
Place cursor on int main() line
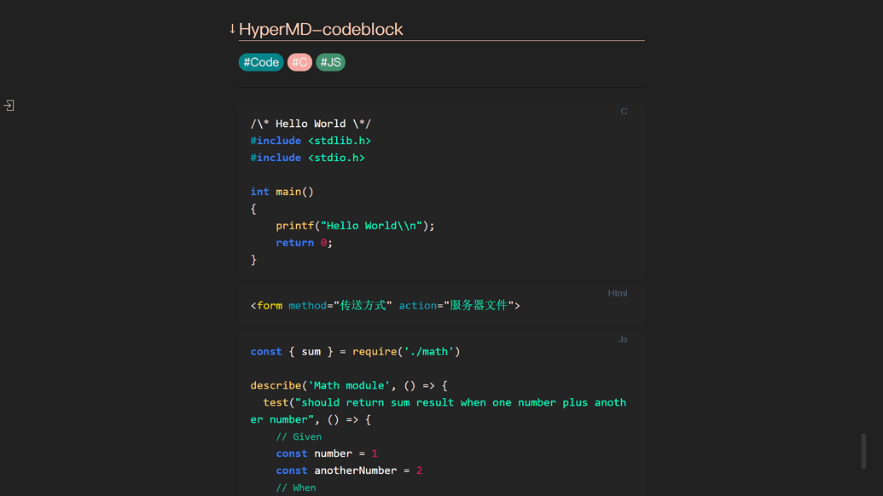click(282, 192)
